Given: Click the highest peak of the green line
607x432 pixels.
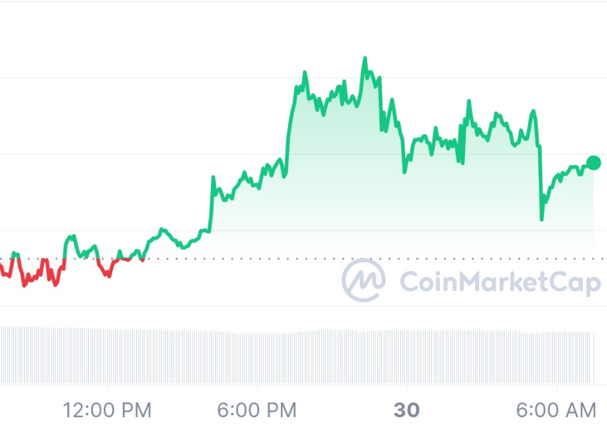Looking at the screenshot, I should pyautogui.click(x=365, y=58).
